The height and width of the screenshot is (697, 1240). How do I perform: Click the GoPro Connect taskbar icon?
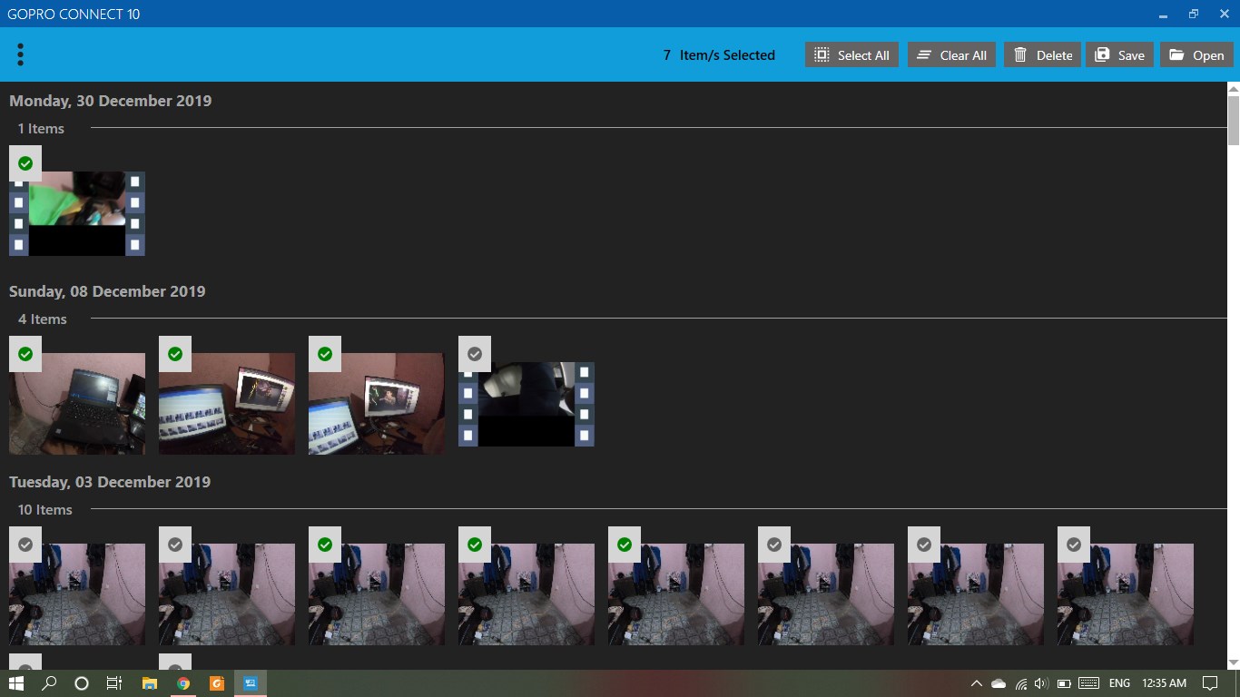tap(251, 683)
